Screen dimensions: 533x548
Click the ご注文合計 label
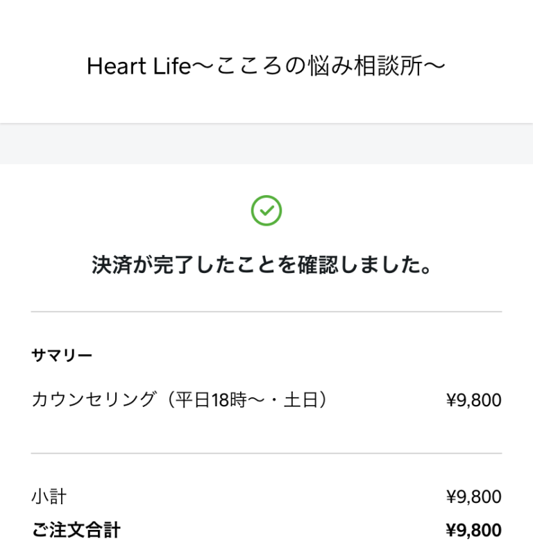click(x=76, y=530)
